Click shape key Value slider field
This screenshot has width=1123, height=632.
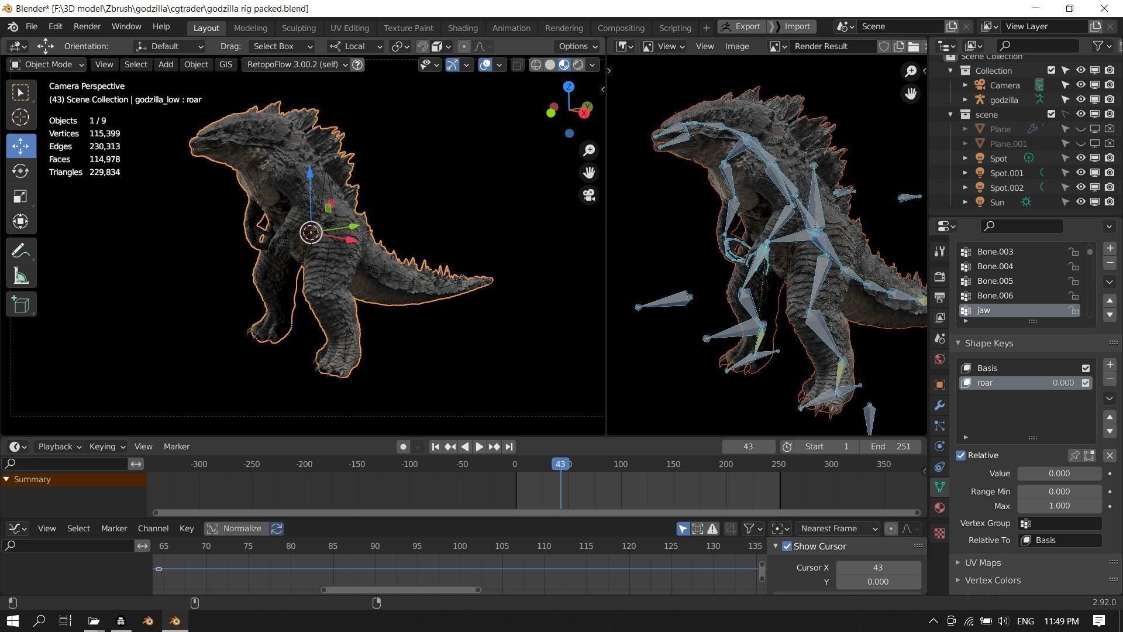[x=1059, y=473]
